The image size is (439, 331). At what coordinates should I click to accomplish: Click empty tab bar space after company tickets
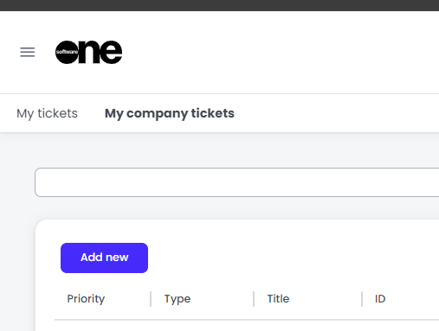pos(336,113)
